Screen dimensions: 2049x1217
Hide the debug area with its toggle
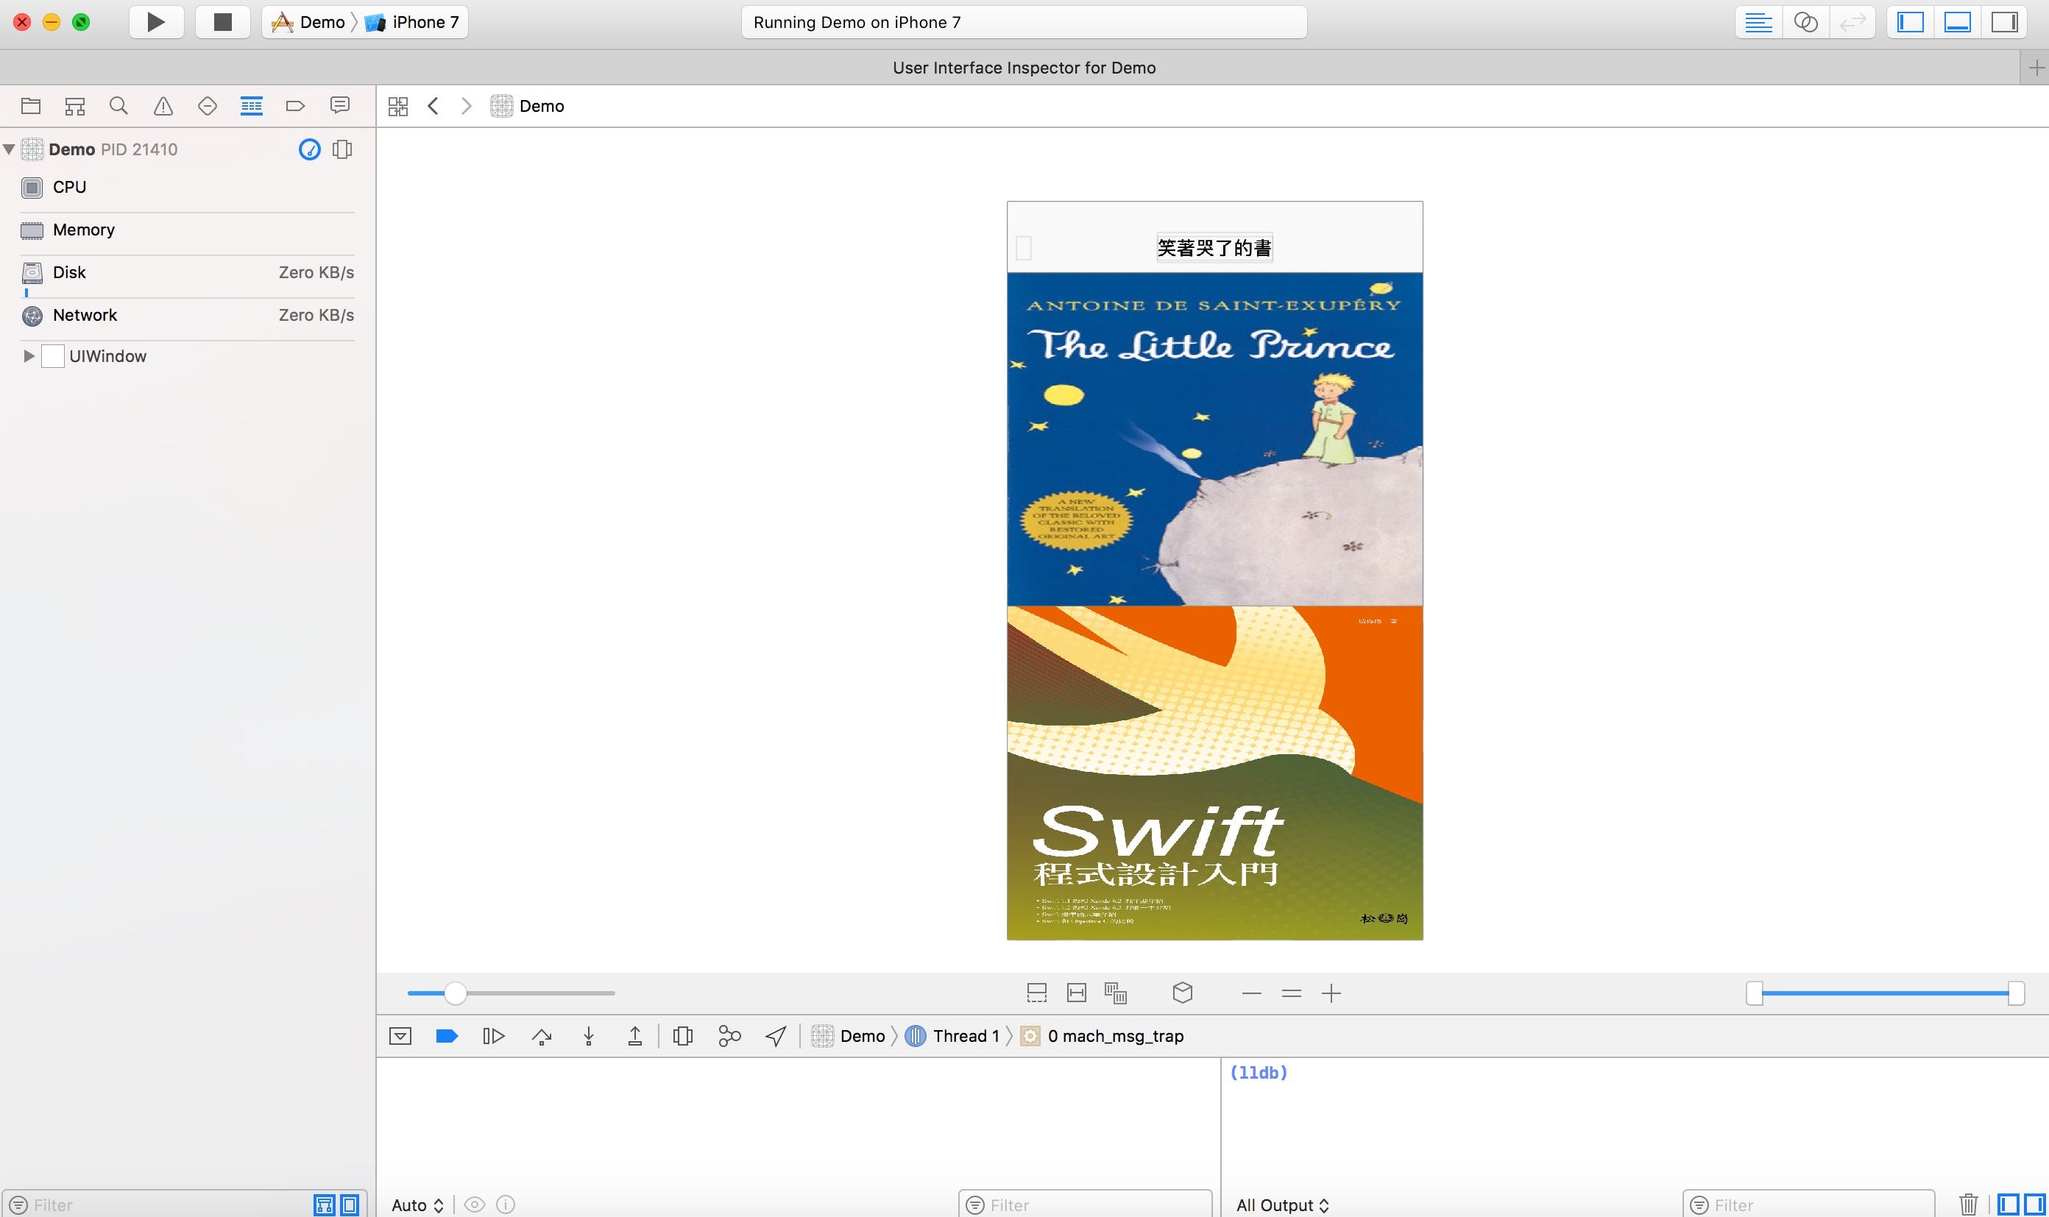pyautogui.click(x=400, y=1035)
